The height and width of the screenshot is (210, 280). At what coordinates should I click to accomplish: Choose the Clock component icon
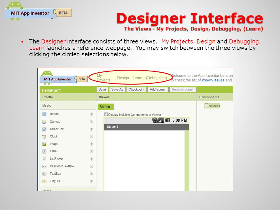[x=44, y=136]
